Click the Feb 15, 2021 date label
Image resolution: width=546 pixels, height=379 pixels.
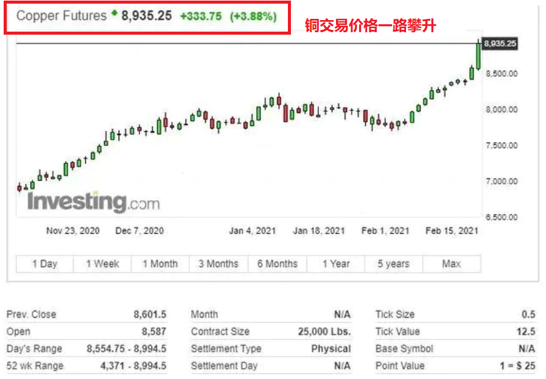coord(452,231)
